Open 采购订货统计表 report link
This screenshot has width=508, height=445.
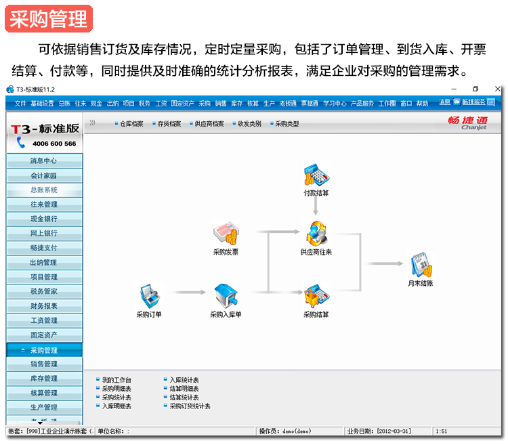click(x=189, y=406)
